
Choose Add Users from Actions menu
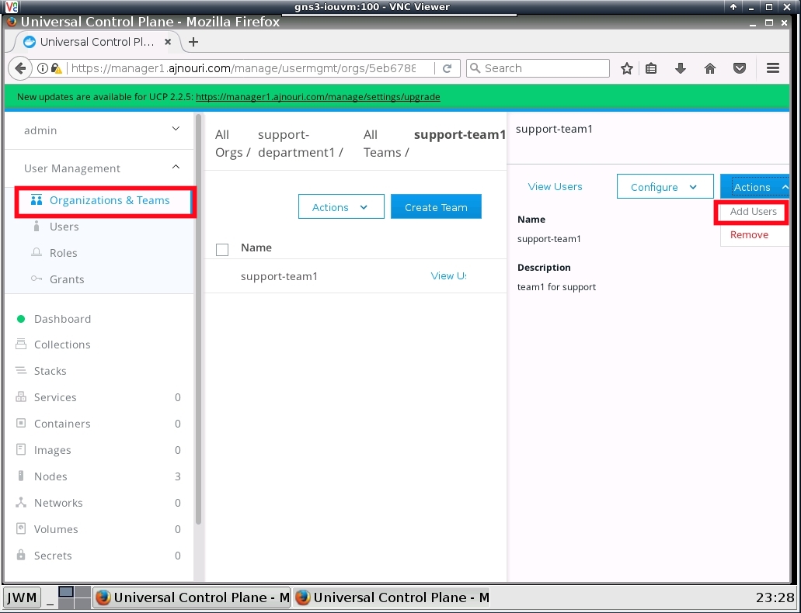tap(753, 212)
